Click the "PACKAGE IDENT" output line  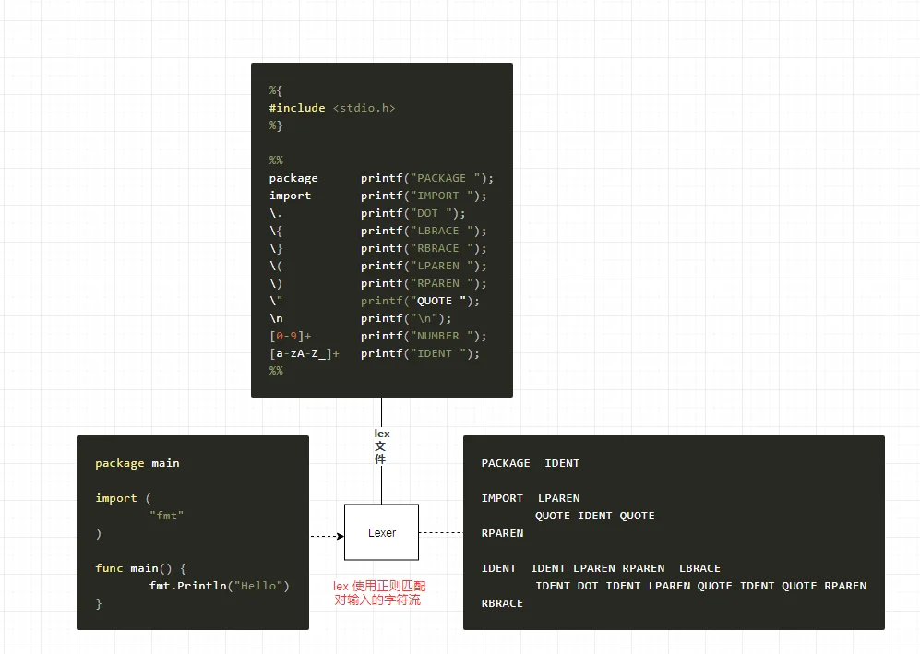click(x=531, y=463)
